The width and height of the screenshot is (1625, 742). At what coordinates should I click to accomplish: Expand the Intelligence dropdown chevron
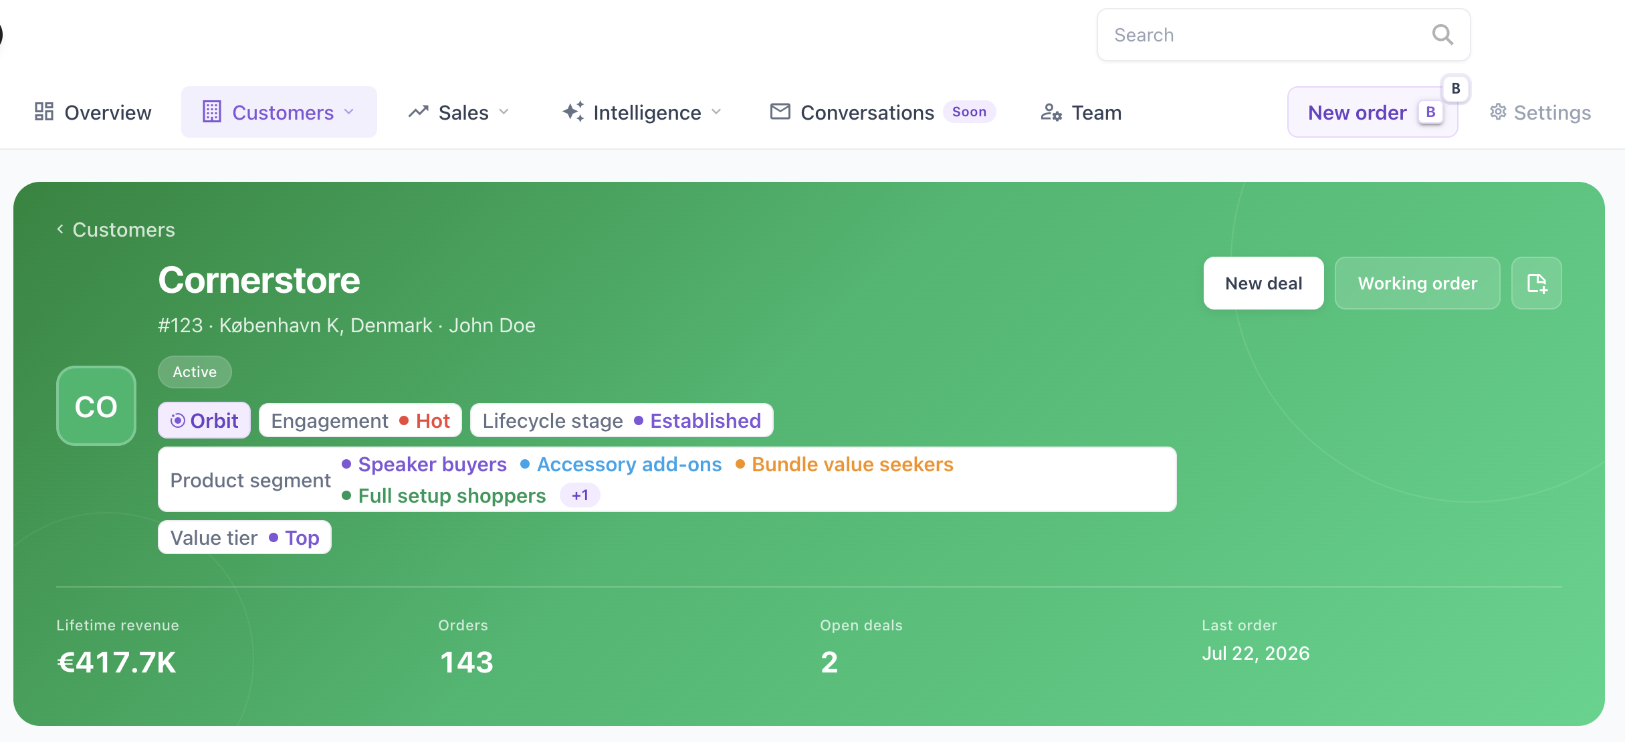pyautogui.click(x=716, y=112)
